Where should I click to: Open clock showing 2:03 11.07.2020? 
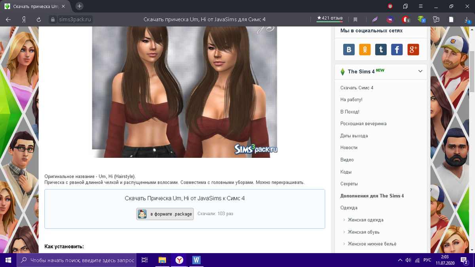[445, 260]
